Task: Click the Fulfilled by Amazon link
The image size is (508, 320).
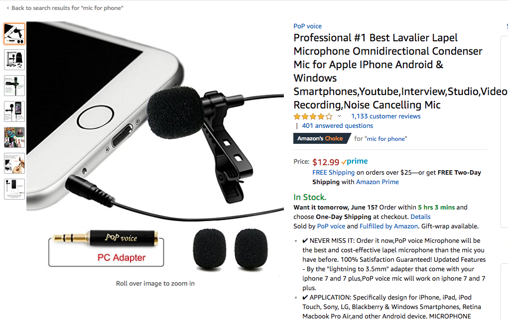Action: [x=388, y=226]
